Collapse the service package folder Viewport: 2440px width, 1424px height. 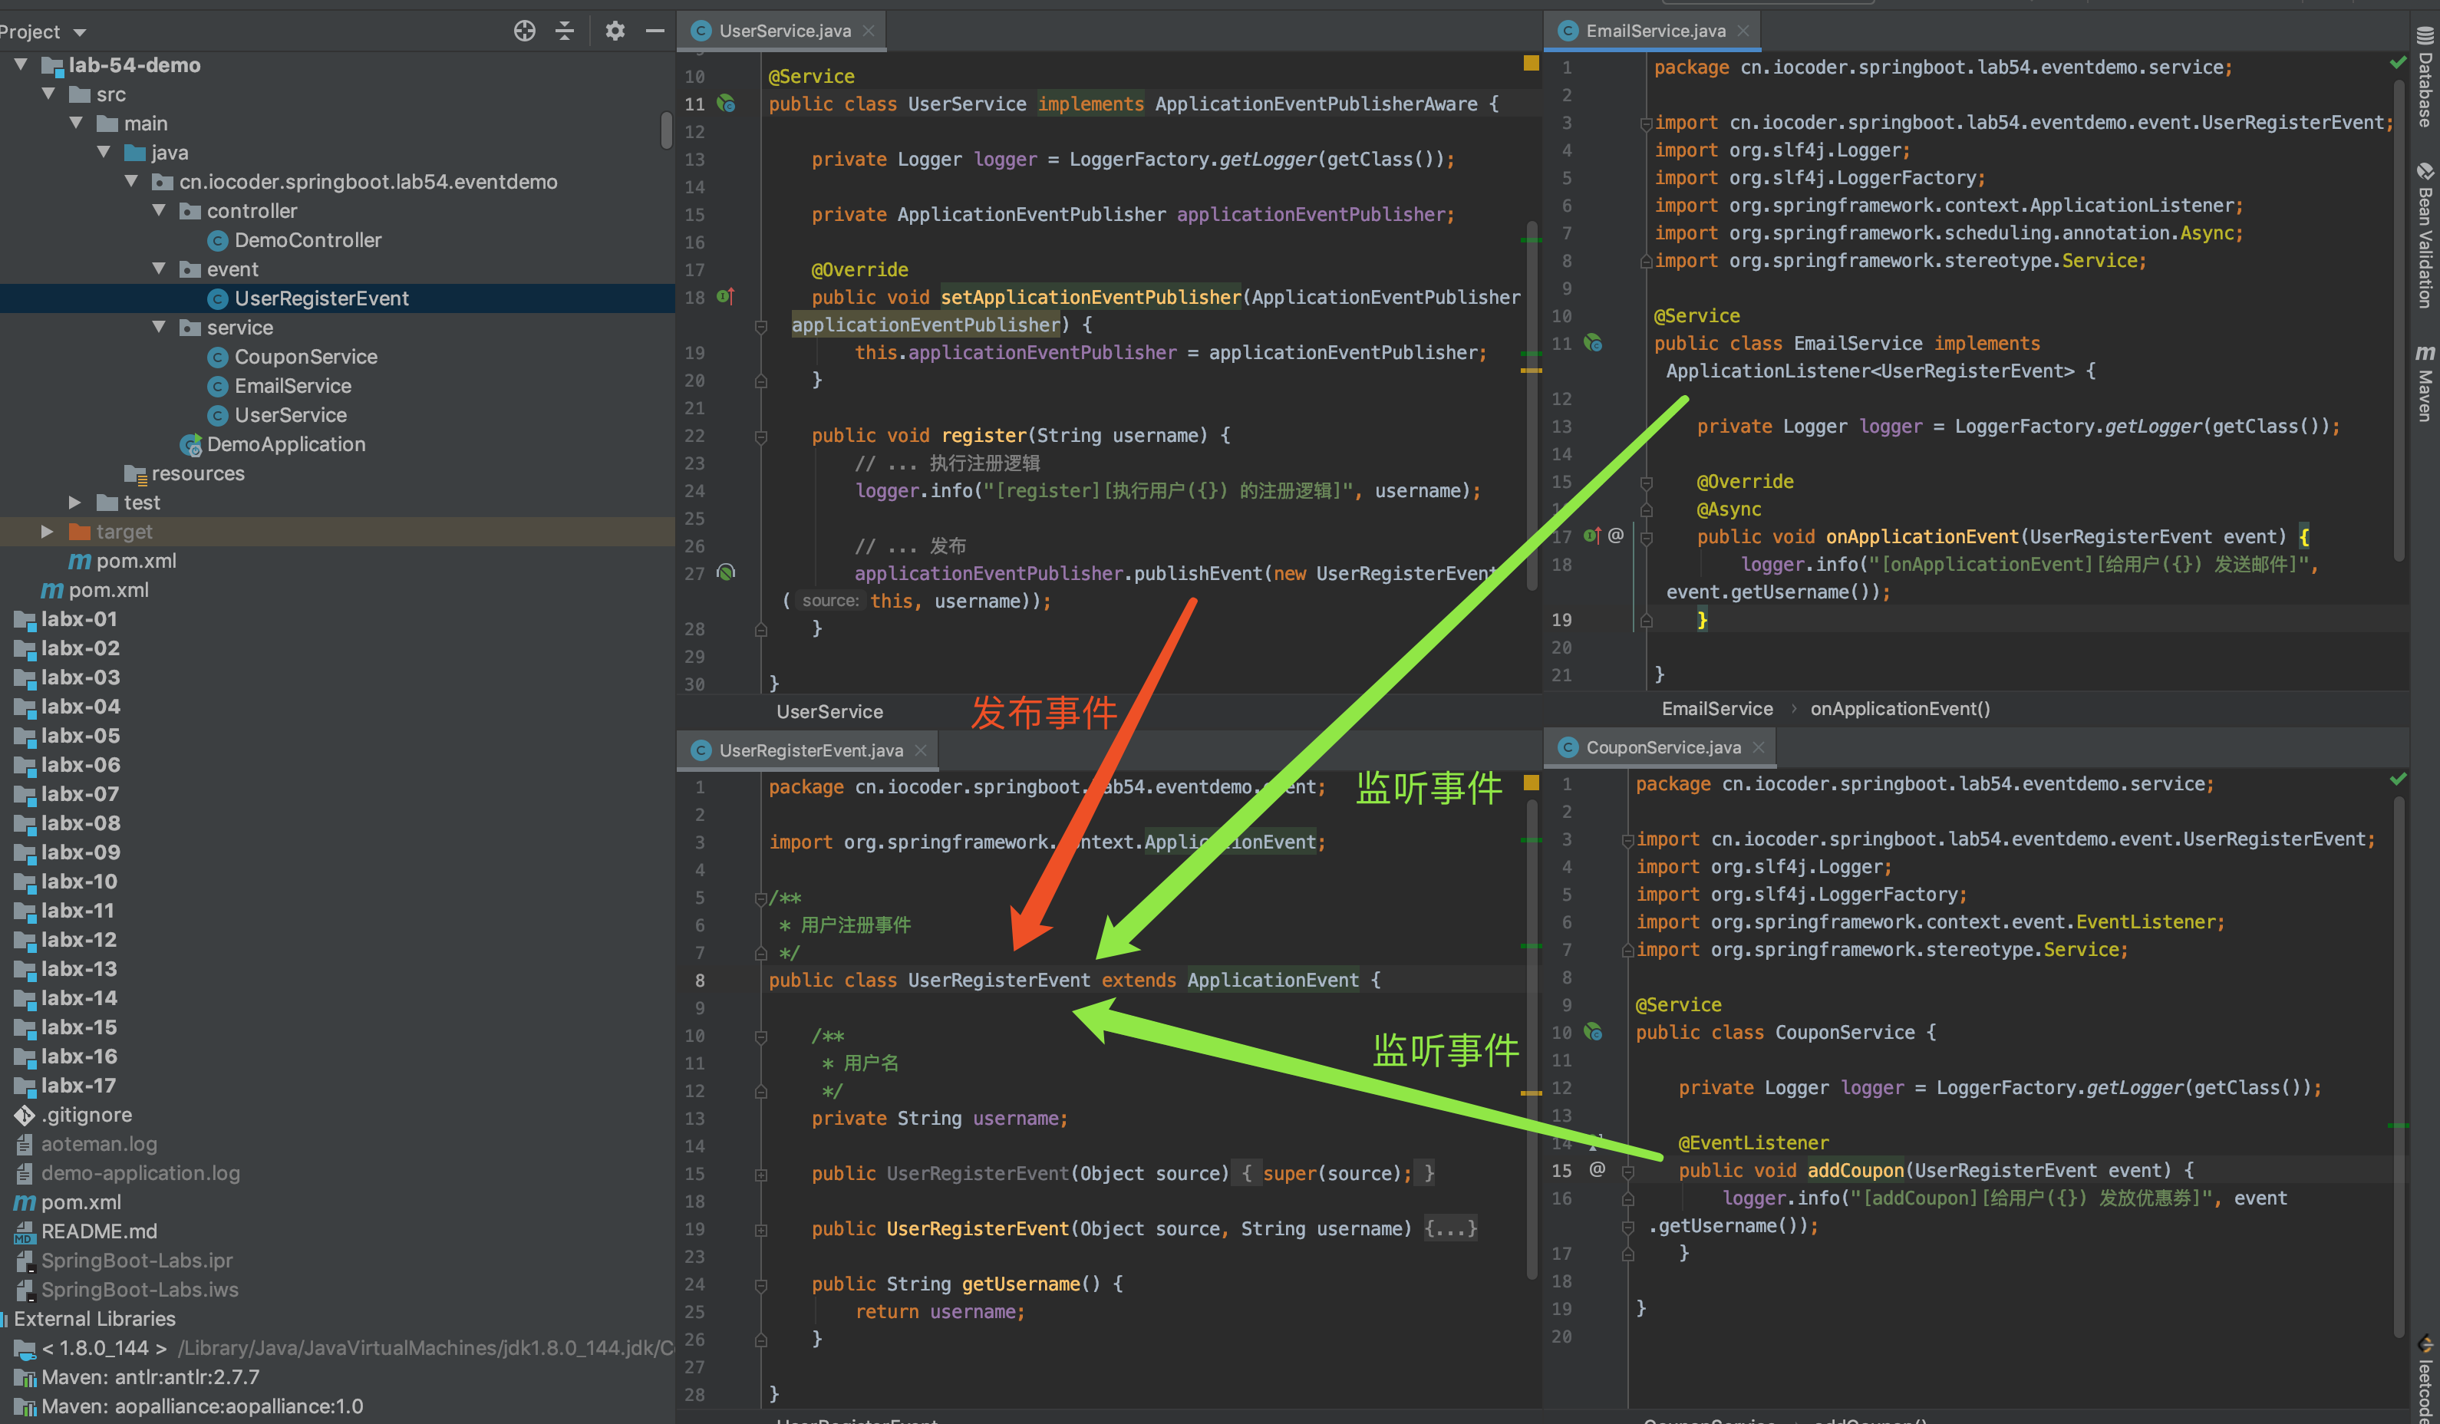point(160,327)
